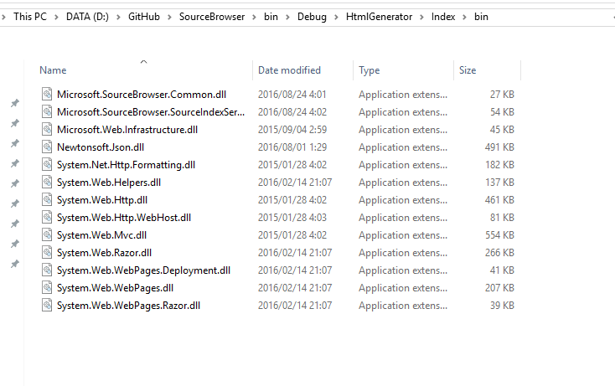Sort files by Type column header

pyautogui.click(x=369, y=70)
